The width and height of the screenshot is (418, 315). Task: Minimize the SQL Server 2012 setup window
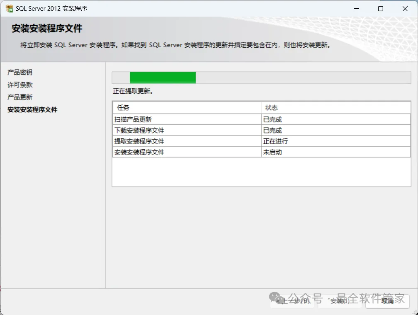[x=357, y=9]
